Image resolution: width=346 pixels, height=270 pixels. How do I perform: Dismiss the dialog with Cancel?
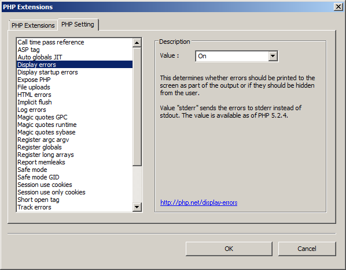(x=307, y=249)
